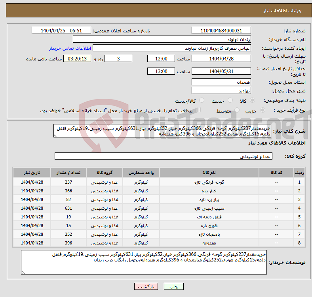This screenshot has height=297, width=312.
Task: Open اطلاعات تماس خریدار link
Action: 70,48
